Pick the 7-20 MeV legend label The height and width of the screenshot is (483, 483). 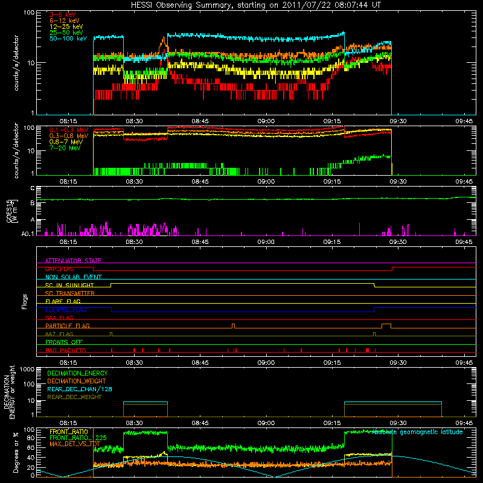pos(65,148)
